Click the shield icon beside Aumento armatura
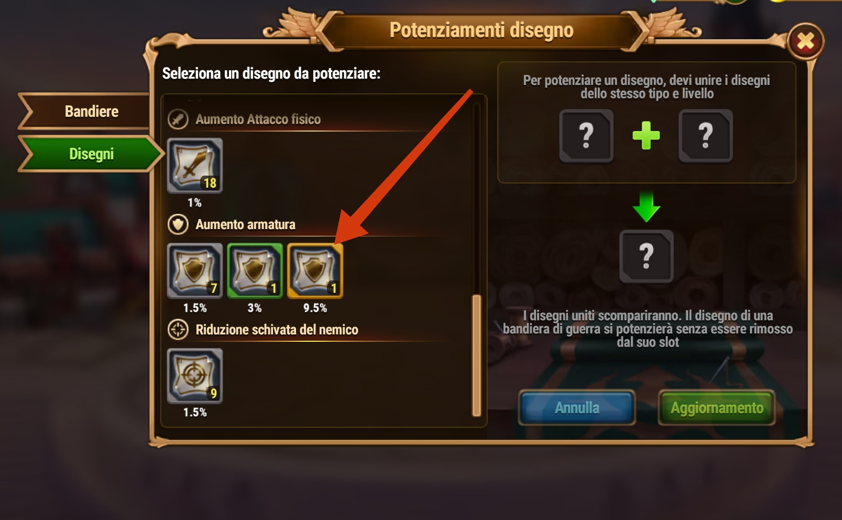Image resolution: width=842 pixels, height=520 pixels. pyautogui.click(x=178, y=224)
